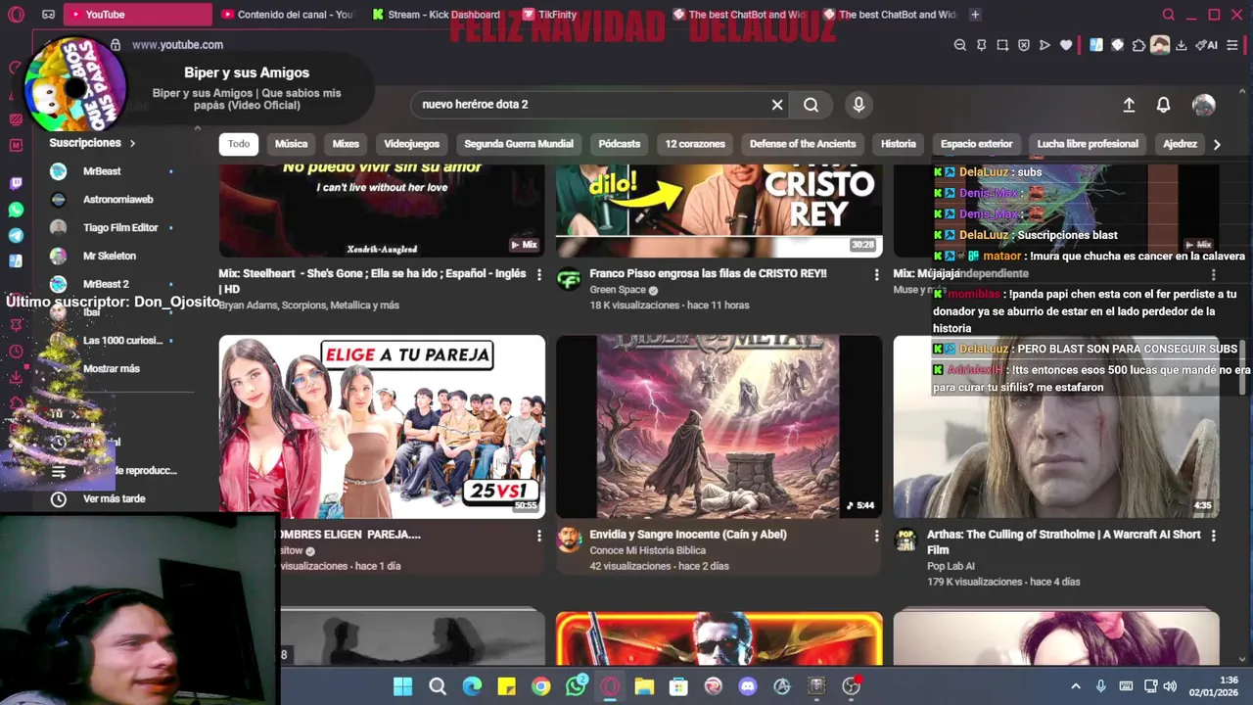The image size is (1253, 705).
Task: Add page to bookmarks with heart icon
Action: pyautogui.click(x=1066, y=45)
